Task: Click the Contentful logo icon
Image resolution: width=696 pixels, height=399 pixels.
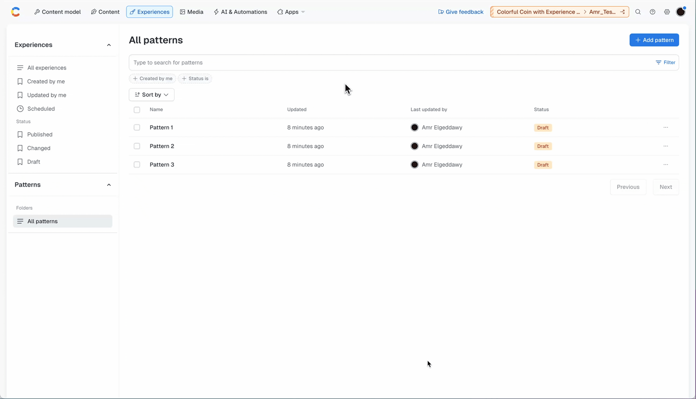Action: (16, 12)
